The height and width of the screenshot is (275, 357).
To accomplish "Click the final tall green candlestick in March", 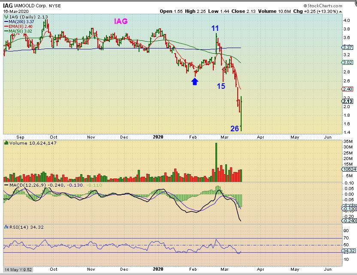I will [241, 114].
